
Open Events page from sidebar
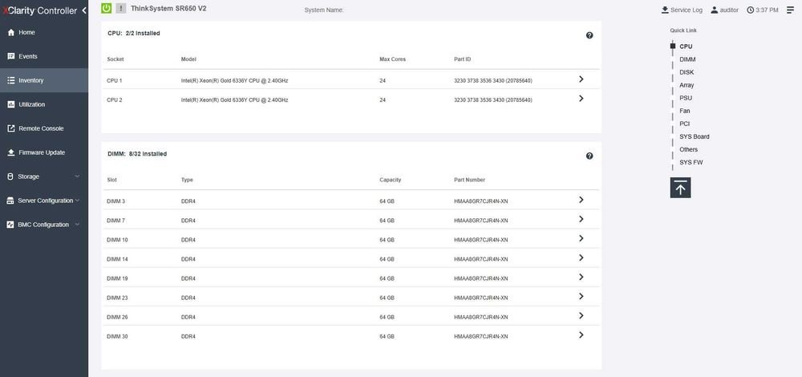coord(44,56)
